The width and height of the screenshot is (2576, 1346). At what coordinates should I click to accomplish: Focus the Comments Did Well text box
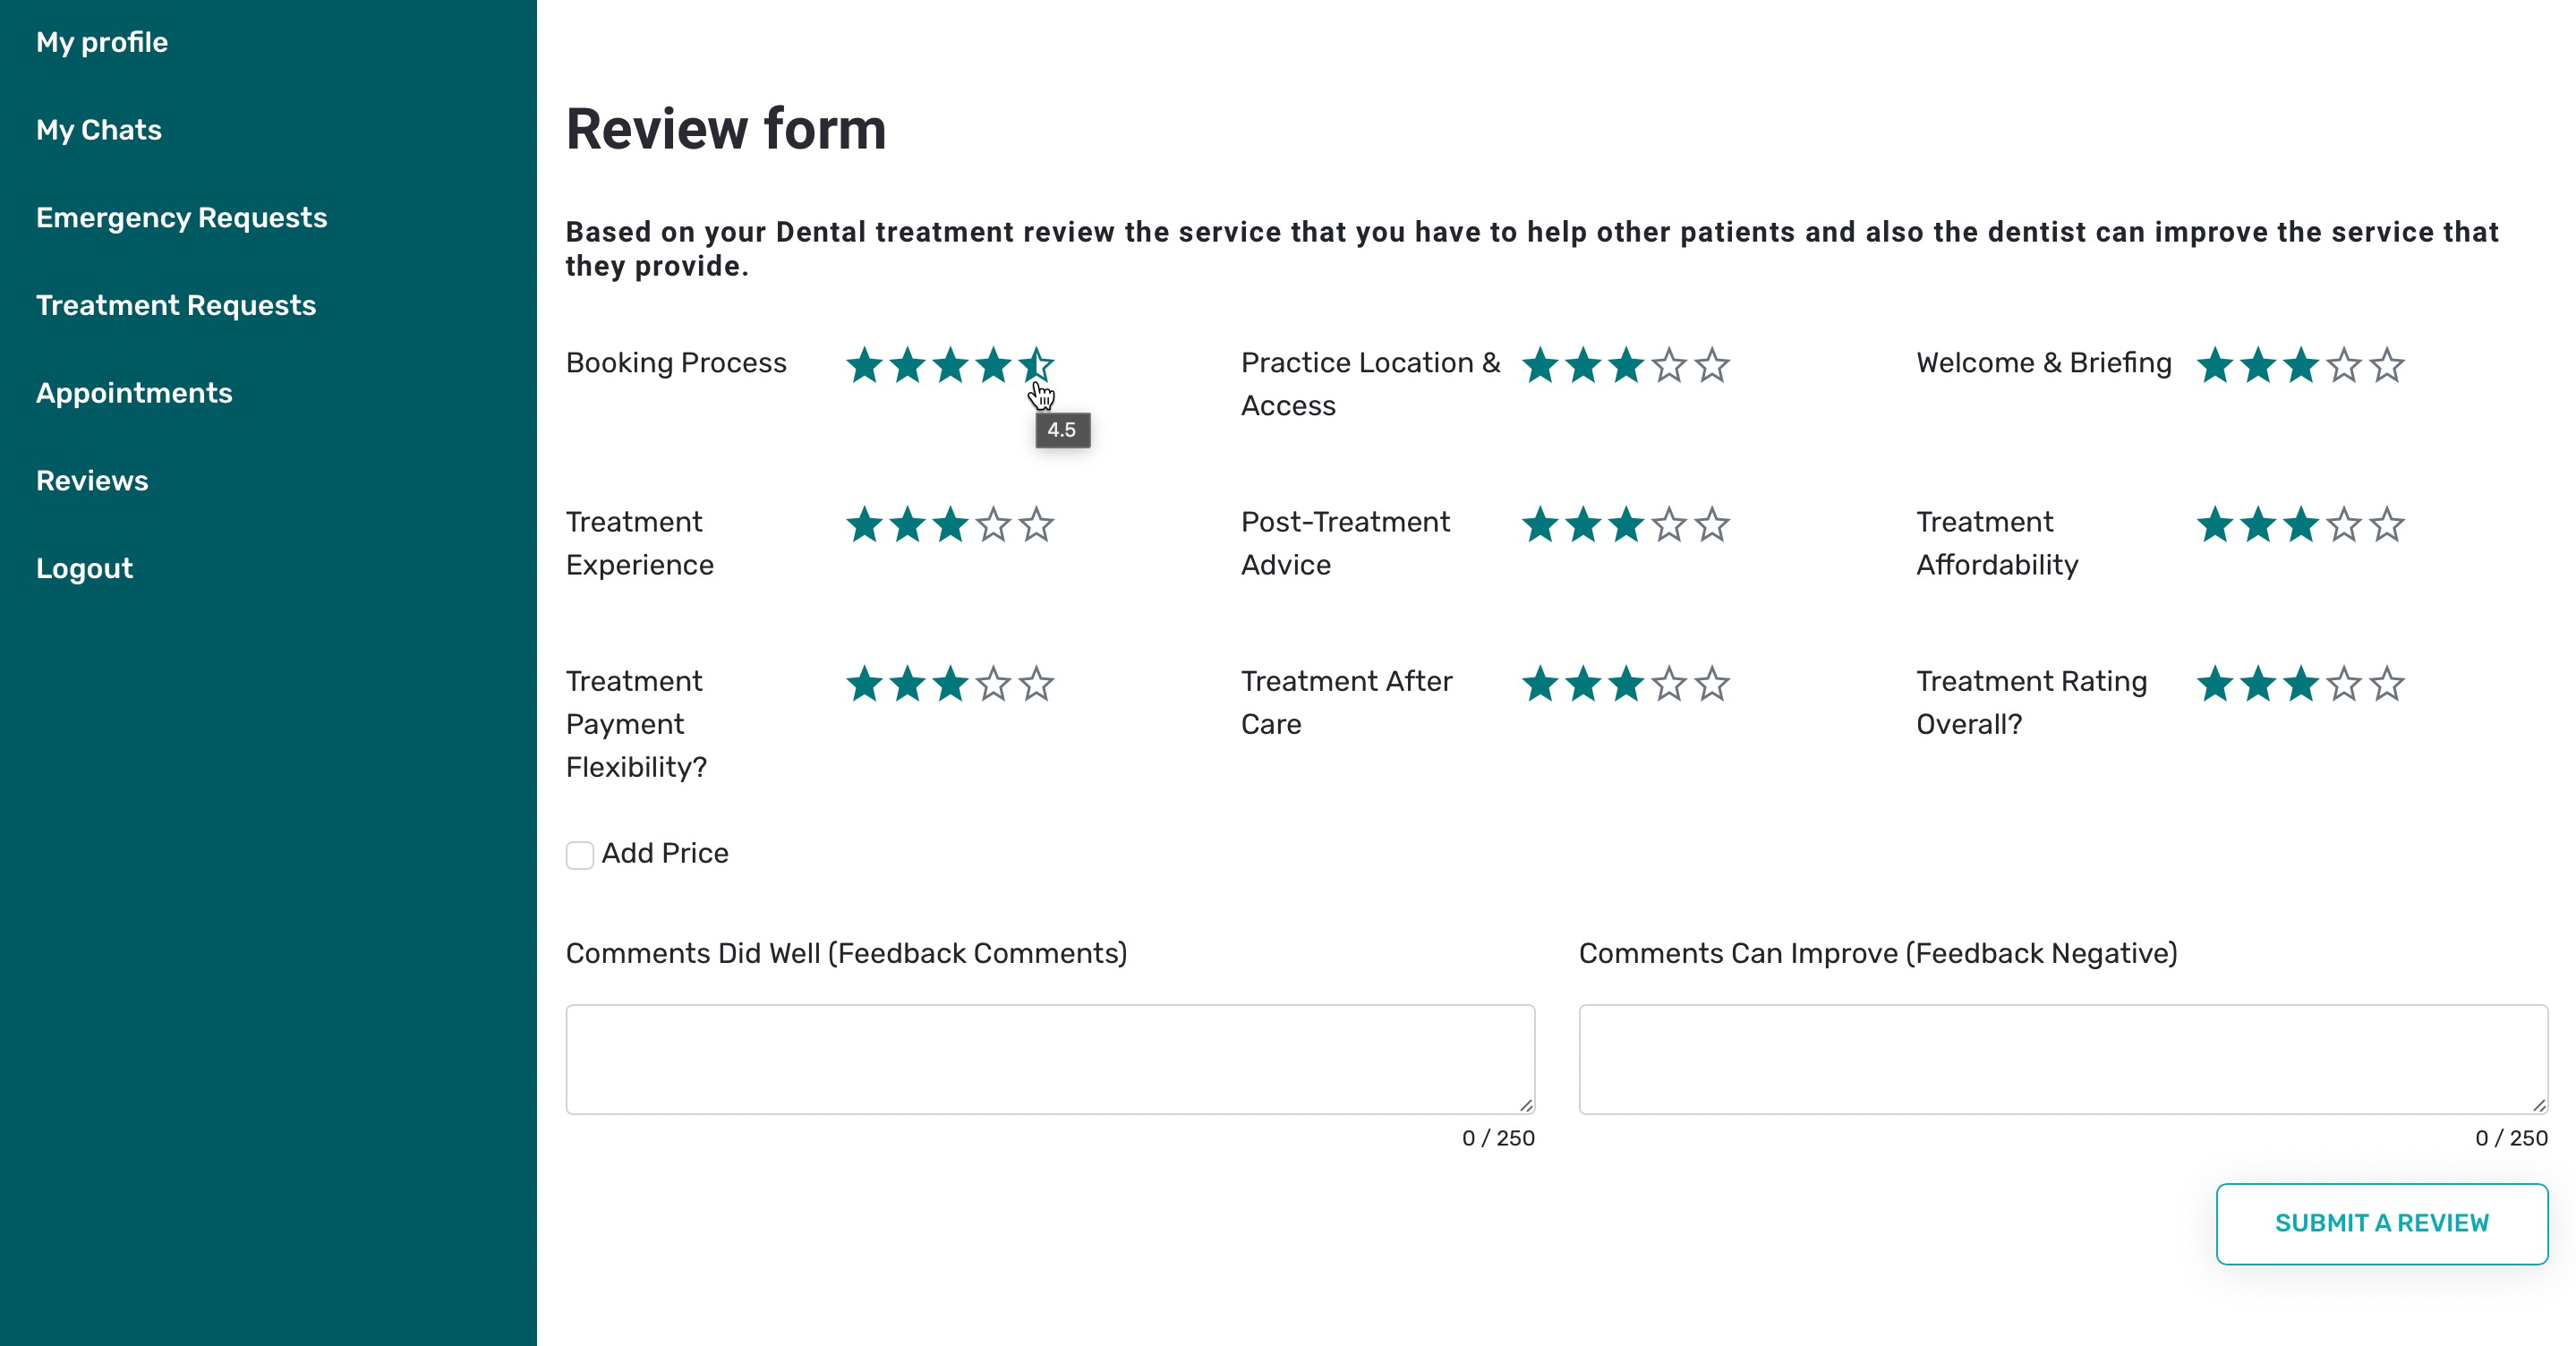point(1050,1059)
